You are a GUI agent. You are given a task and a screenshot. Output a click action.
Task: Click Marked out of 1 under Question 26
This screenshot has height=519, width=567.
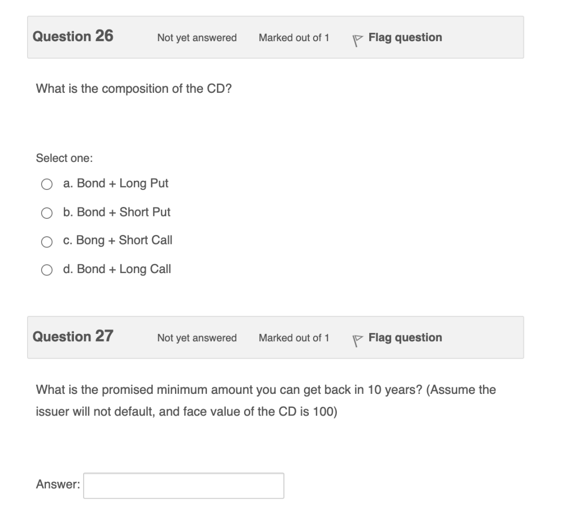[294, 38]
